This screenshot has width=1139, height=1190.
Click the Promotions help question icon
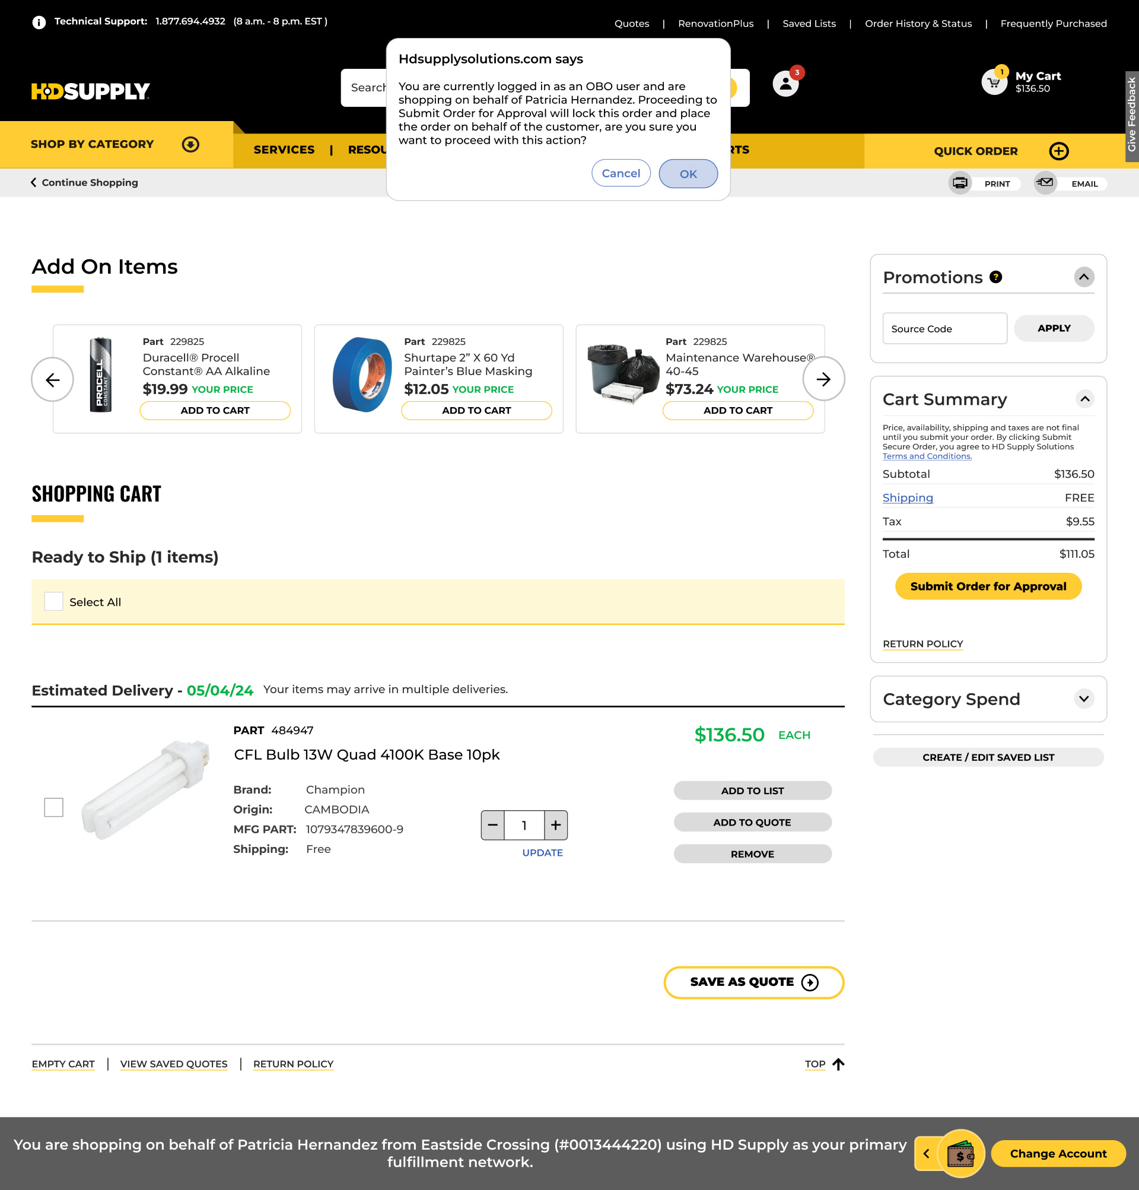(x=996, y=277)
